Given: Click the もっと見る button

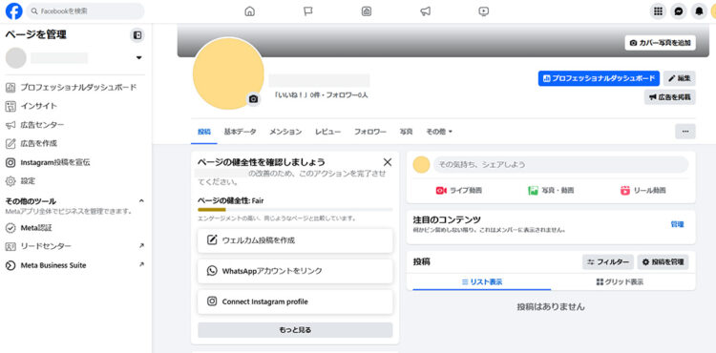Looking at the screenshot, I should point(295,330).
